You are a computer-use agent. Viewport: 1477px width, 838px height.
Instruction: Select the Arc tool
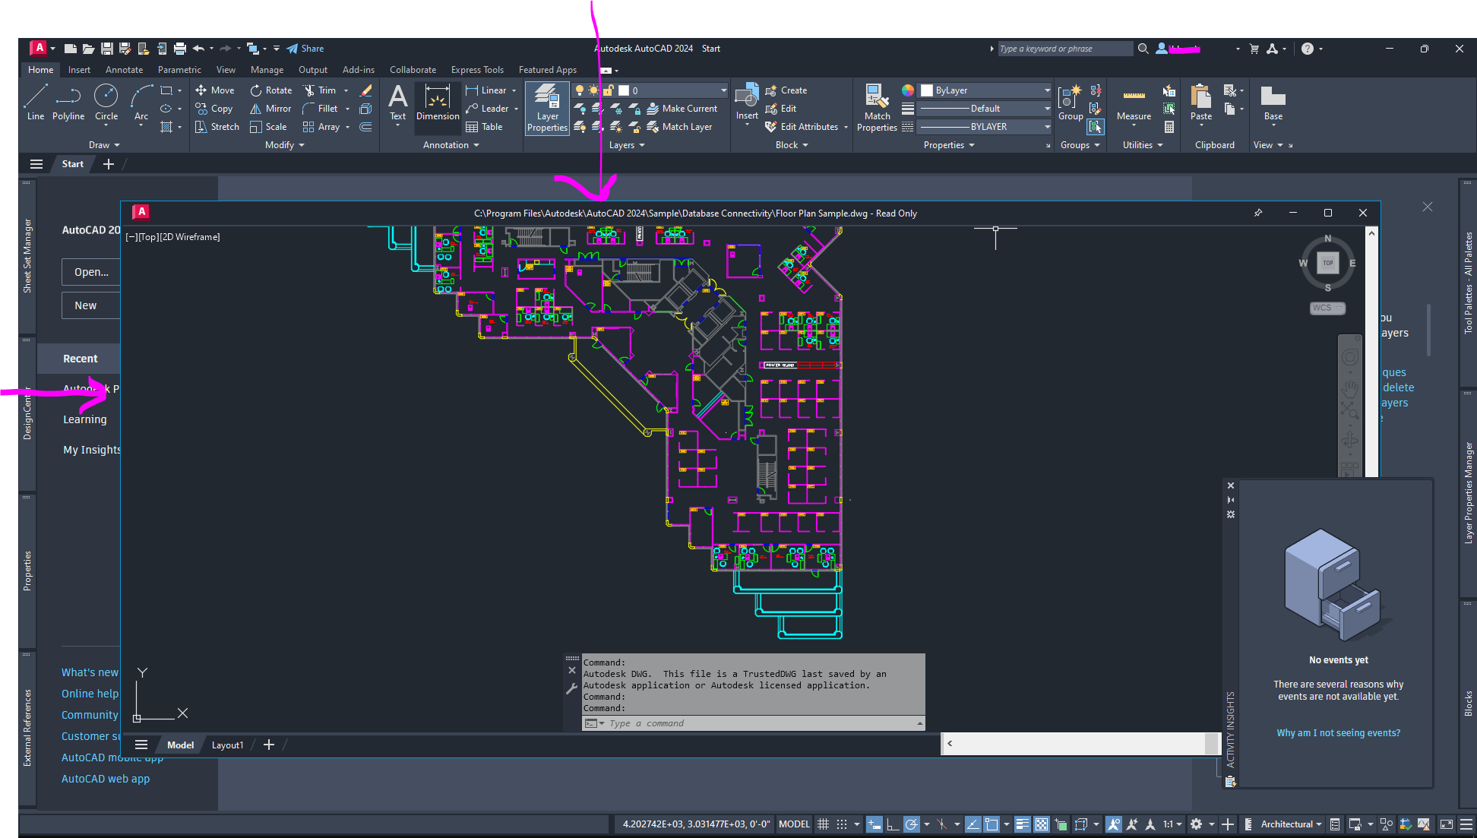pyautogui.click(x=141, y=102)
